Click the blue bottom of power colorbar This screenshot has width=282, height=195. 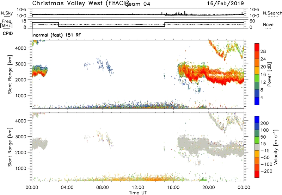[x=257, y=101]
